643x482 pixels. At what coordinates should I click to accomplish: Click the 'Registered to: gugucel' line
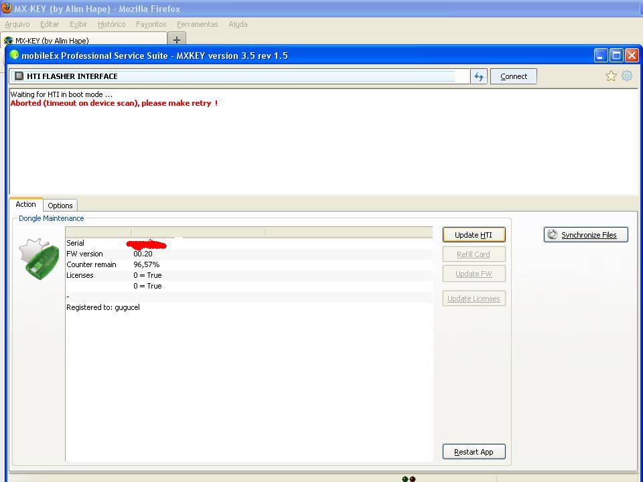(103, 307)
